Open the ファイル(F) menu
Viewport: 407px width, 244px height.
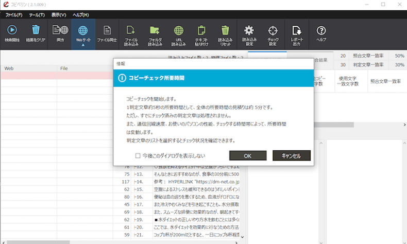tap(14, 15)
